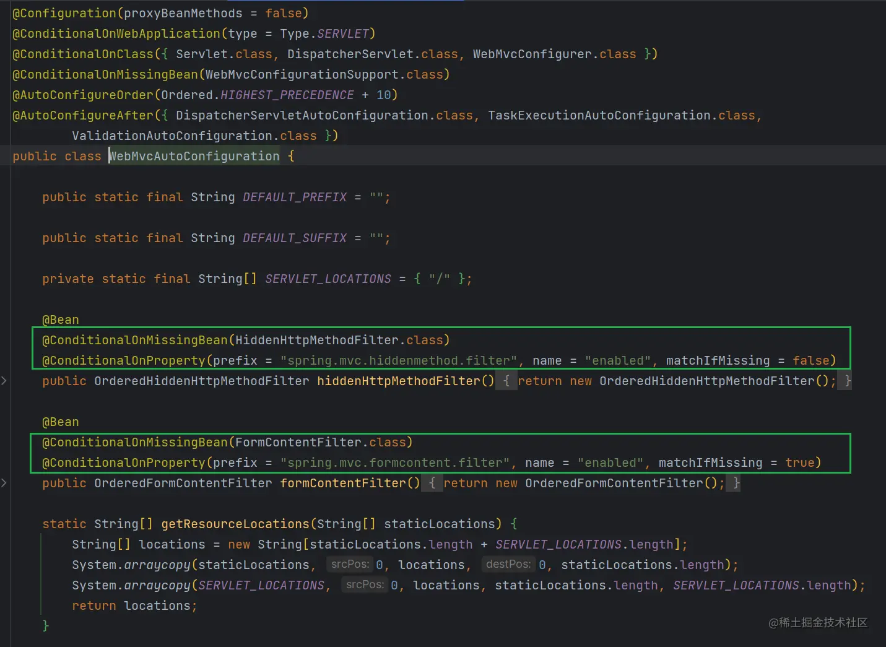Select WebMvcConfigurationSupport.class in the annotation
Image resolution: width=886 pixels, height=647 pixels.
coord(324,74)
